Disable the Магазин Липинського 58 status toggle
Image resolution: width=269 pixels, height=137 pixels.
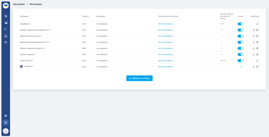click(240, 36)
